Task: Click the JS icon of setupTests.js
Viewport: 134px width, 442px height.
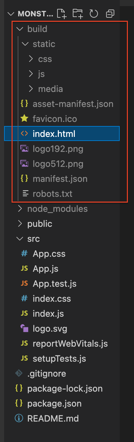Action: coord(24,359)
